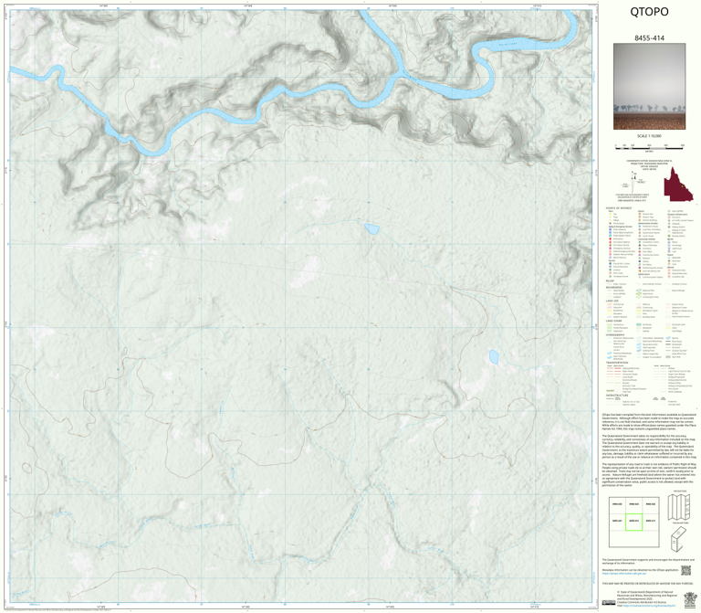Click the TRANSPORTATION legend heading
The width and height of the screenshot is (701, 613).
tap(615, 363)
